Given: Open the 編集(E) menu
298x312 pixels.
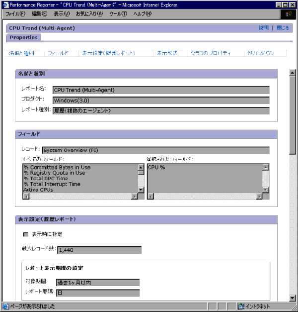Looking at the screenshot, I should (39, 14).
